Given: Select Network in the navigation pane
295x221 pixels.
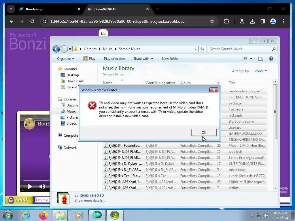Looking at the screenshot, I should (x=70, y=148).
